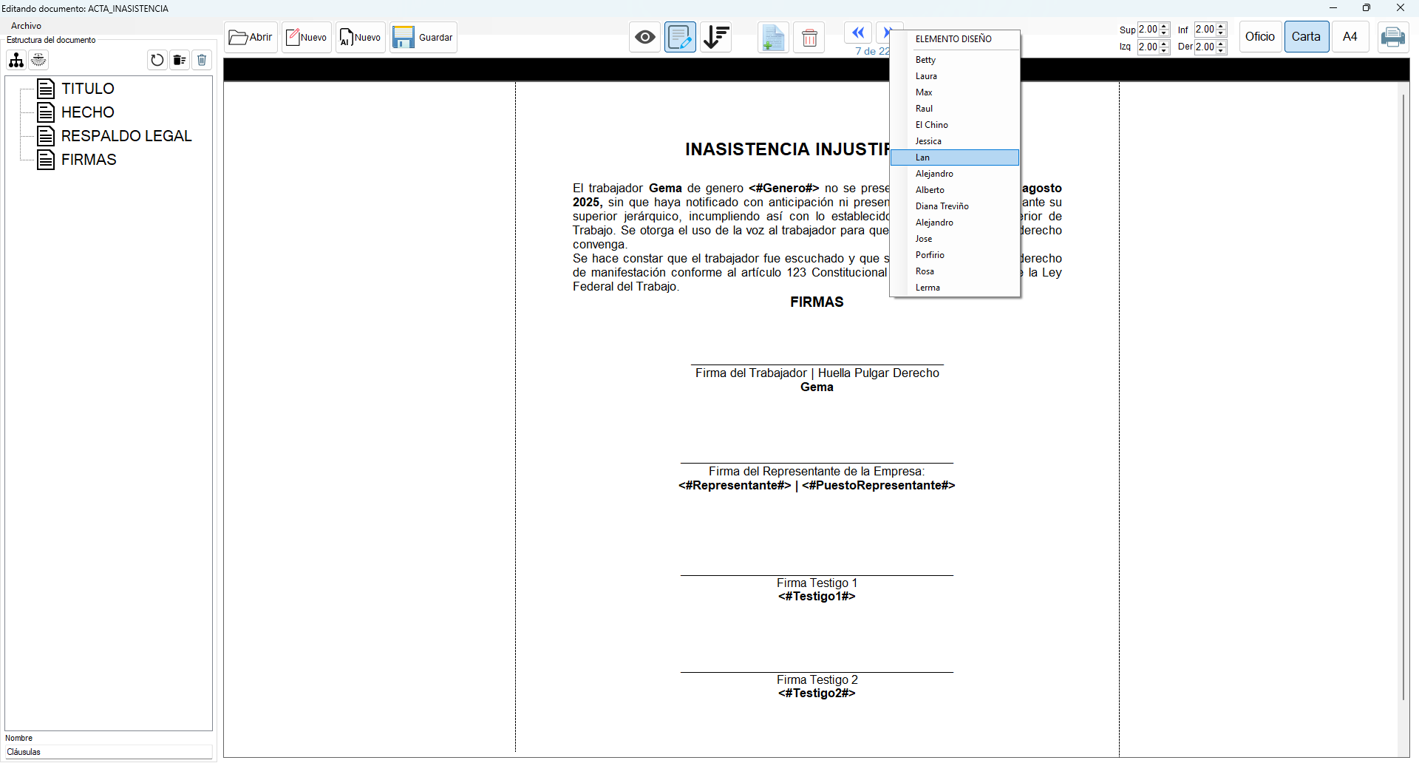Delete selected structure item with blue trash
This screenshot has width=1419, height=763.
(x=202, y=60)
